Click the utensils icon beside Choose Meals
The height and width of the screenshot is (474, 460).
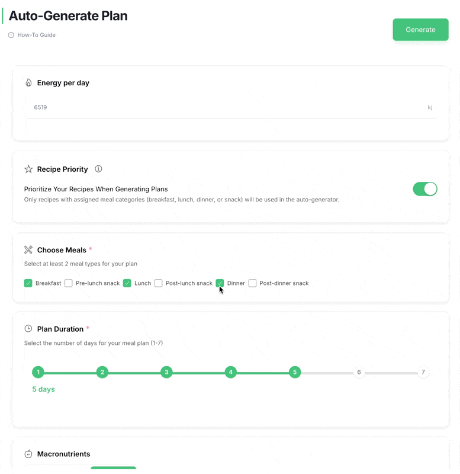(28, 249)
